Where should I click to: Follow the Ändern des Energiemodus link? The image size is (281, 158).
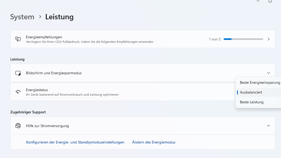[x=154, y=142]
